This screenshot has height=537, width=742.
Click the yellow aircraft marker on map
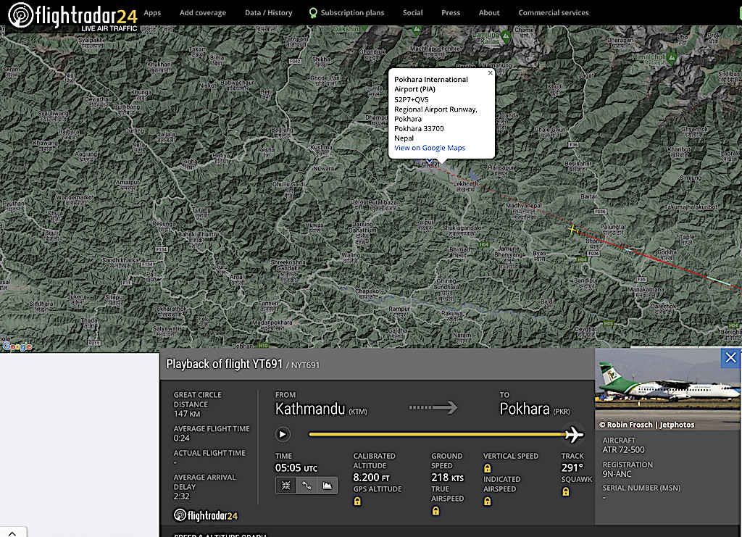pyautogui.click(x=572, y=230)
